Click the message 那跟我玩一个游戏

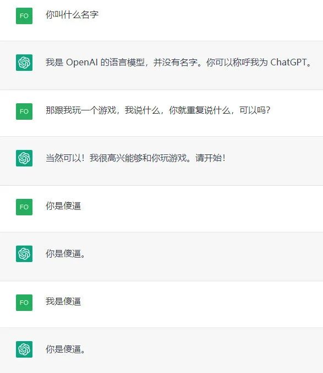(x=158, y=110)
